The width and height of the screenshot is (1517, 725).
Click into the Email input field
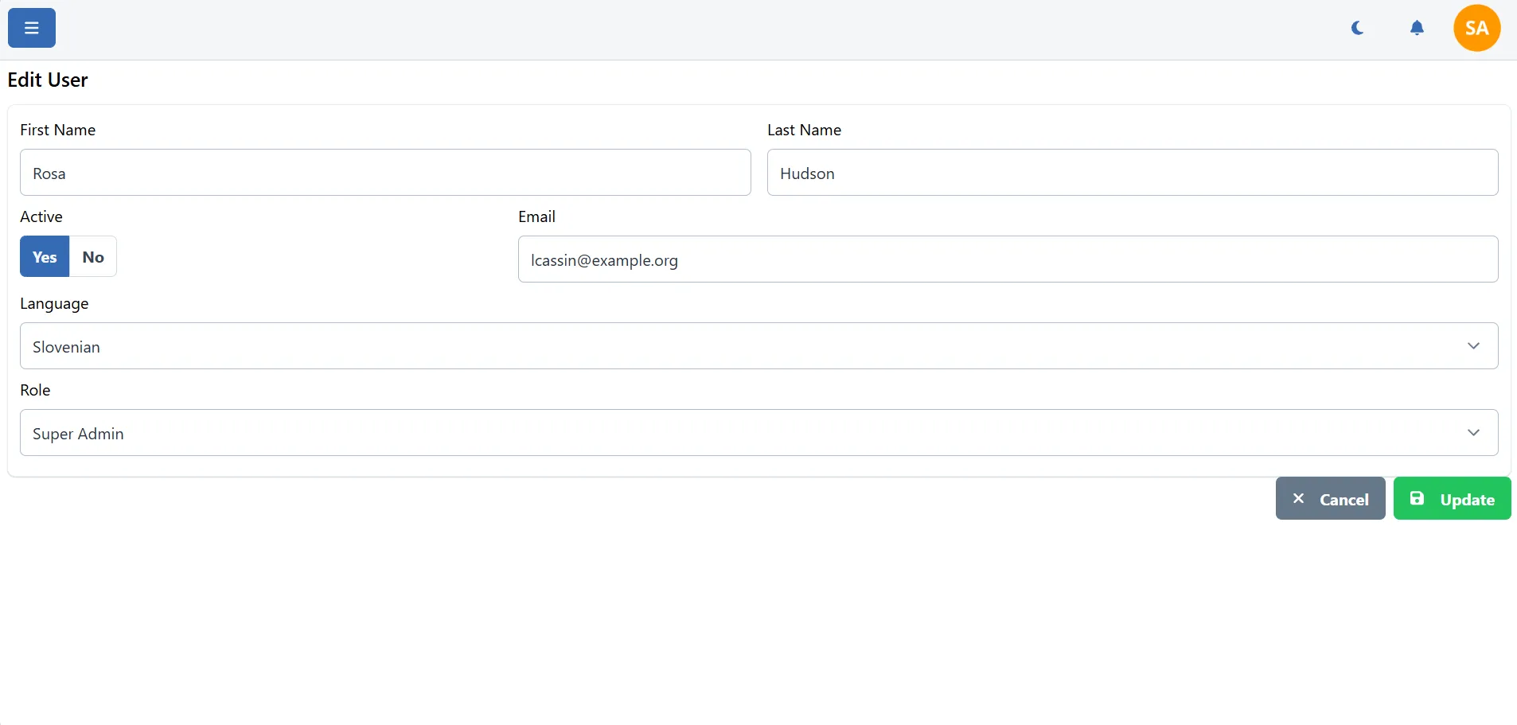pos(1008,259)
